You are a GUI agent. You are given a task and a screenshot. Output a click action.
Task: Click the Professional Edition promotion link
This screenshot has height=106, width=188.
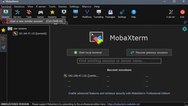(119, 93)
